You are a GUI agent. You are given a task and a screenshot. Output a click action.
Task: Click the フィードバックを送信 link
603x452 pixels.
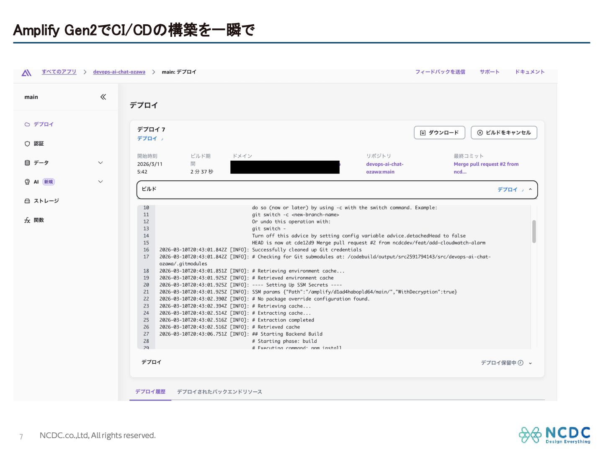440,72
